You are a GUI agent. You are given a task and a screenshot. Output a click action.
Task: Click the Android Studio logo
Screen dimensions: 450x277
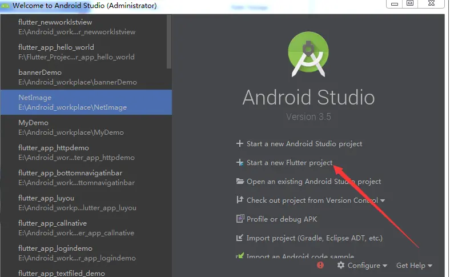pos(308,54)
